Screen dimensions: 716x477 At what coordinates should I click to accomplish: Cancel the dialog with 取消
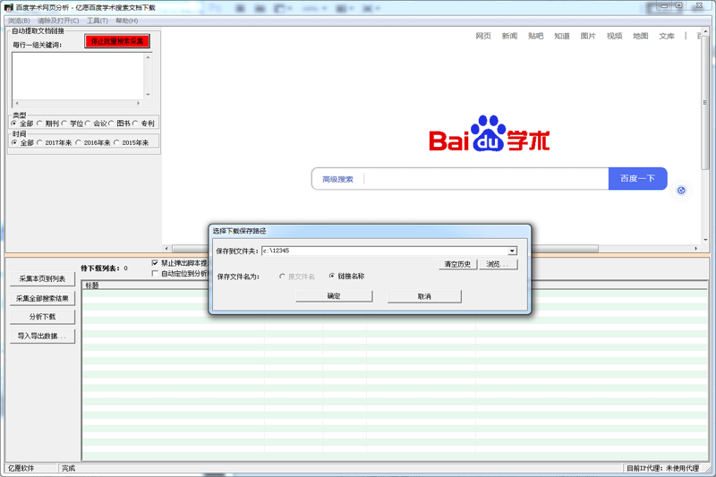tap(424, 296)
